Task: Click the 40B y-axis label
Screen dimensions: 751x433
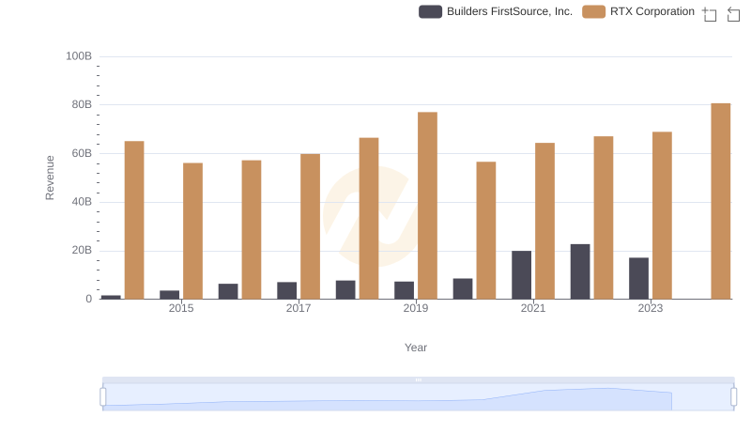Action: (x=82, y=202)
